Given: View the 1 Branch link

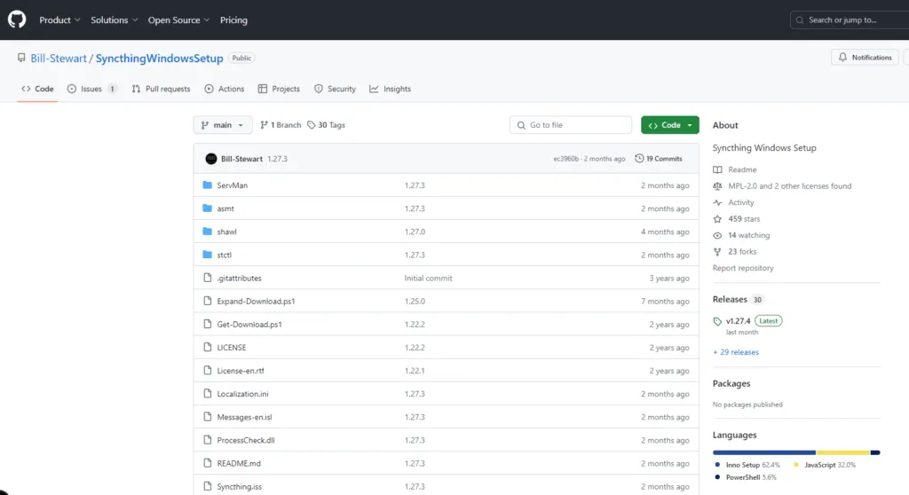Looking at the screenshot, I should click(281, 124).
